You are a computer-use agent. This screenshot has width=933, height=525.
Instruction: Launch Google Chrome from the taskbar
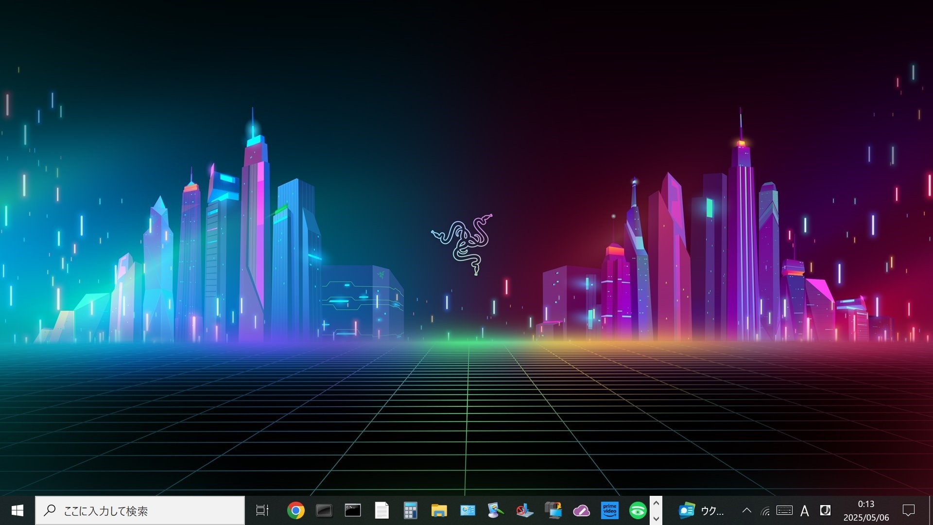295,510
